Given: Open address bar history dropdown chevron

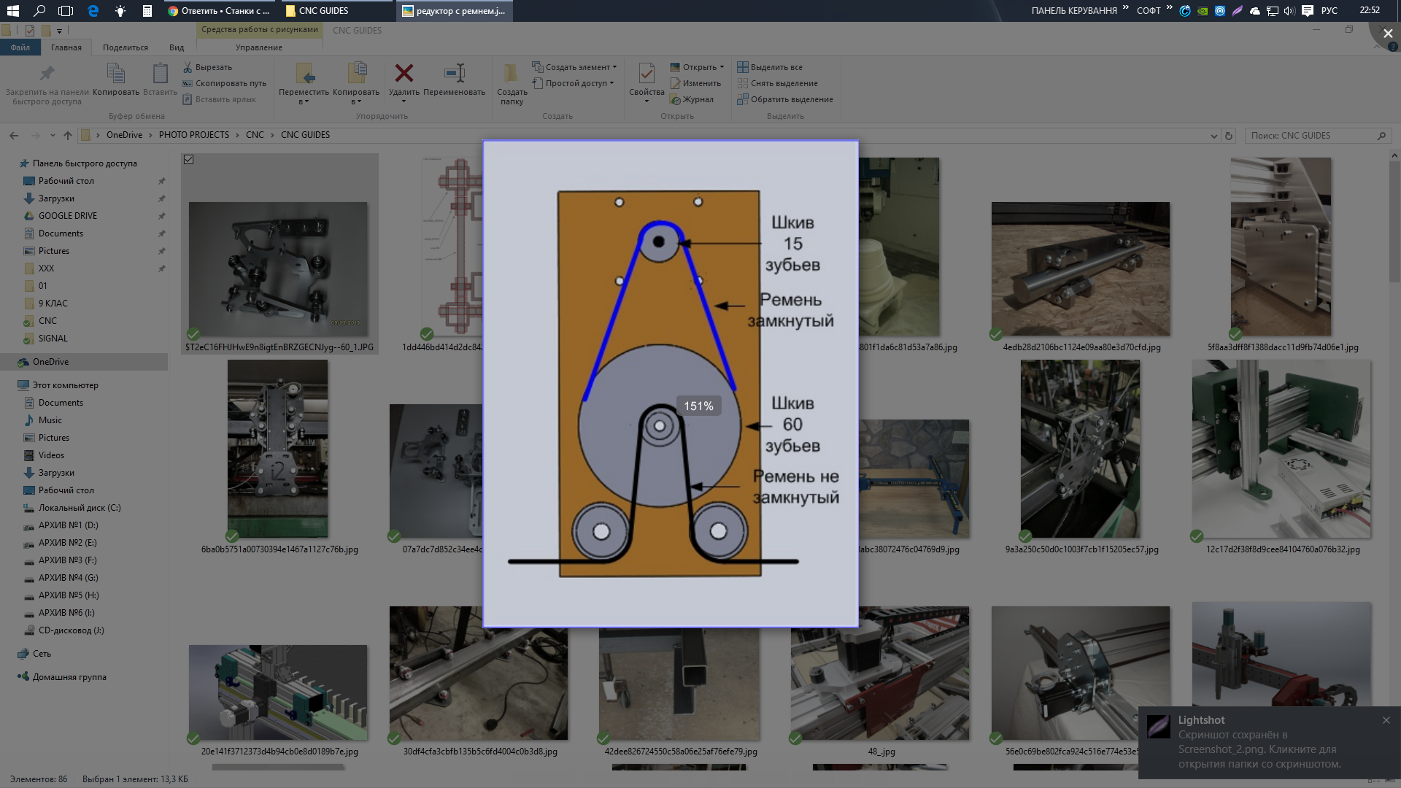Looking at the screenshot, I should coord(1213,136).
